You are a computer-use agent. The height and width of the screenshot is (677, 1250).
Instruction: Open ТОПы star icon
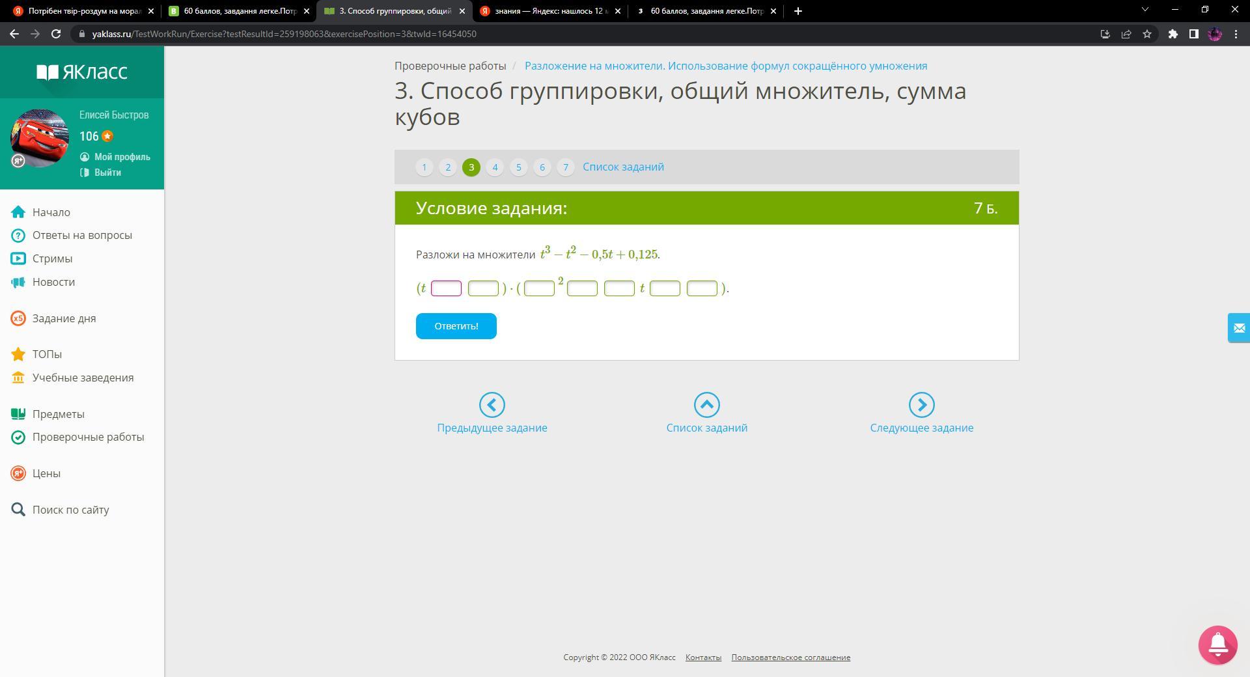pyautogui.click(x=18, y=354)
